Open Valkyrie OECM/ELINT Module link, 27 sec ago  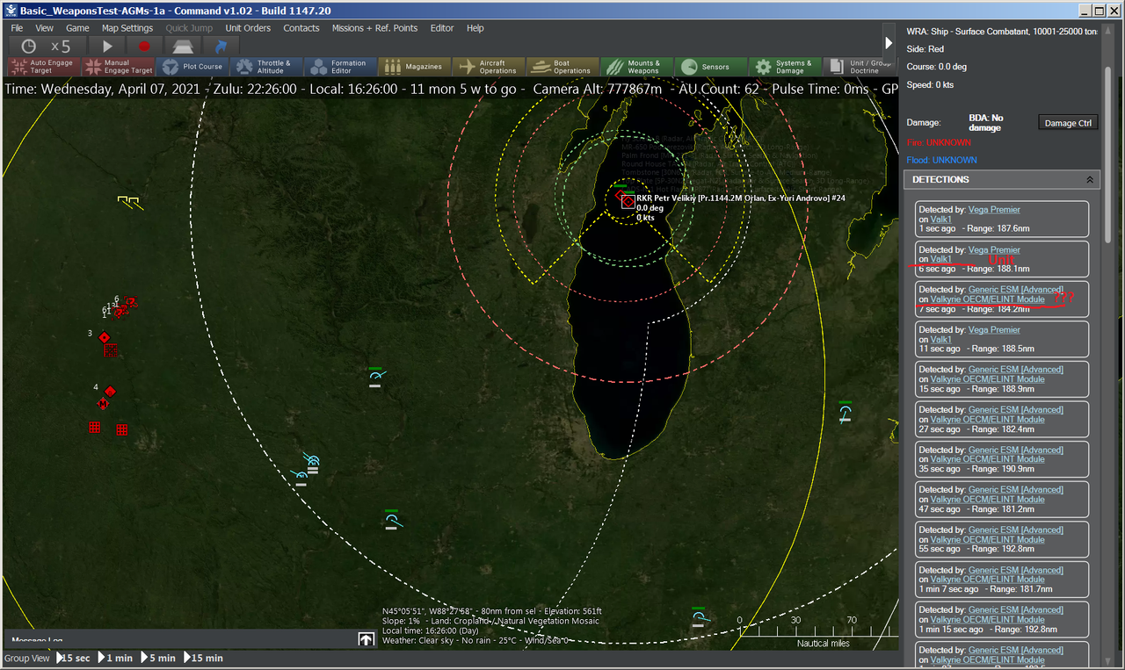[987, 420]
